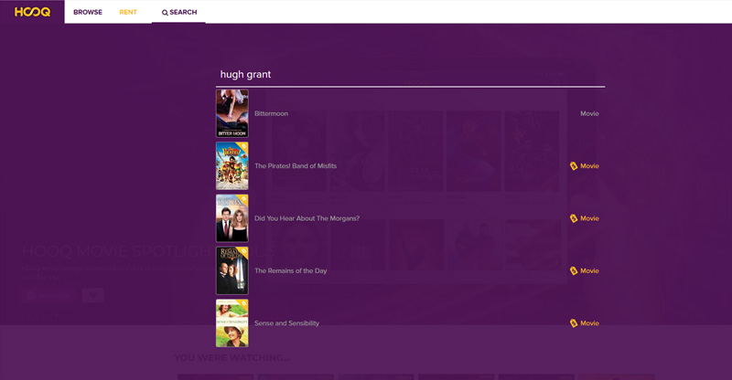This screenshot has height=380, width=732.
Task: Click the HOOQ logo
Action: (32, 12)
